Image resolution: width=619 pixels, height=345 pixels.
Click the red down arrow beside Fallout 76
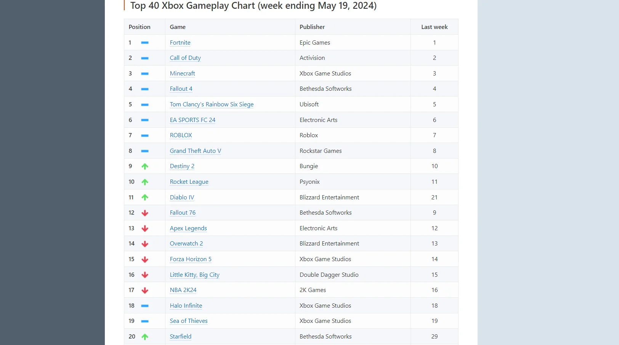click(145, 213)
